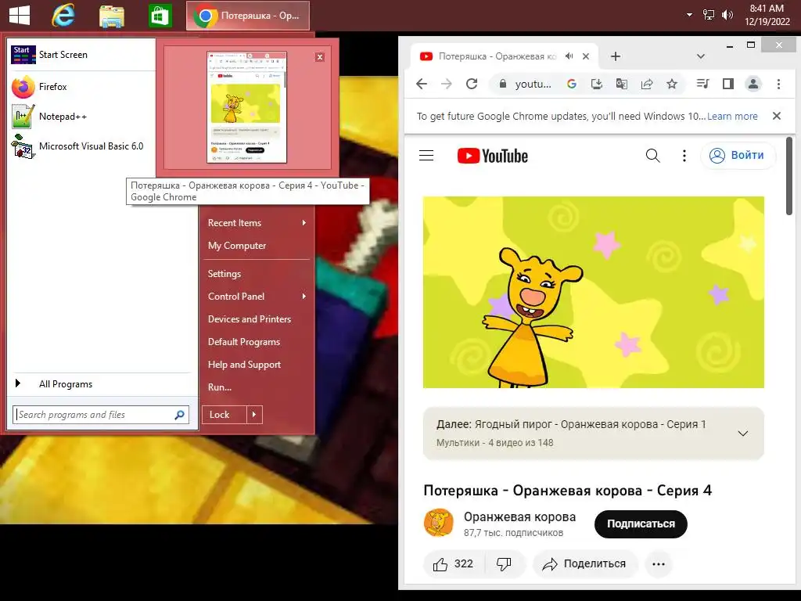Expand the Control Panel submenu
801x601 pixels.
[257, 297]
